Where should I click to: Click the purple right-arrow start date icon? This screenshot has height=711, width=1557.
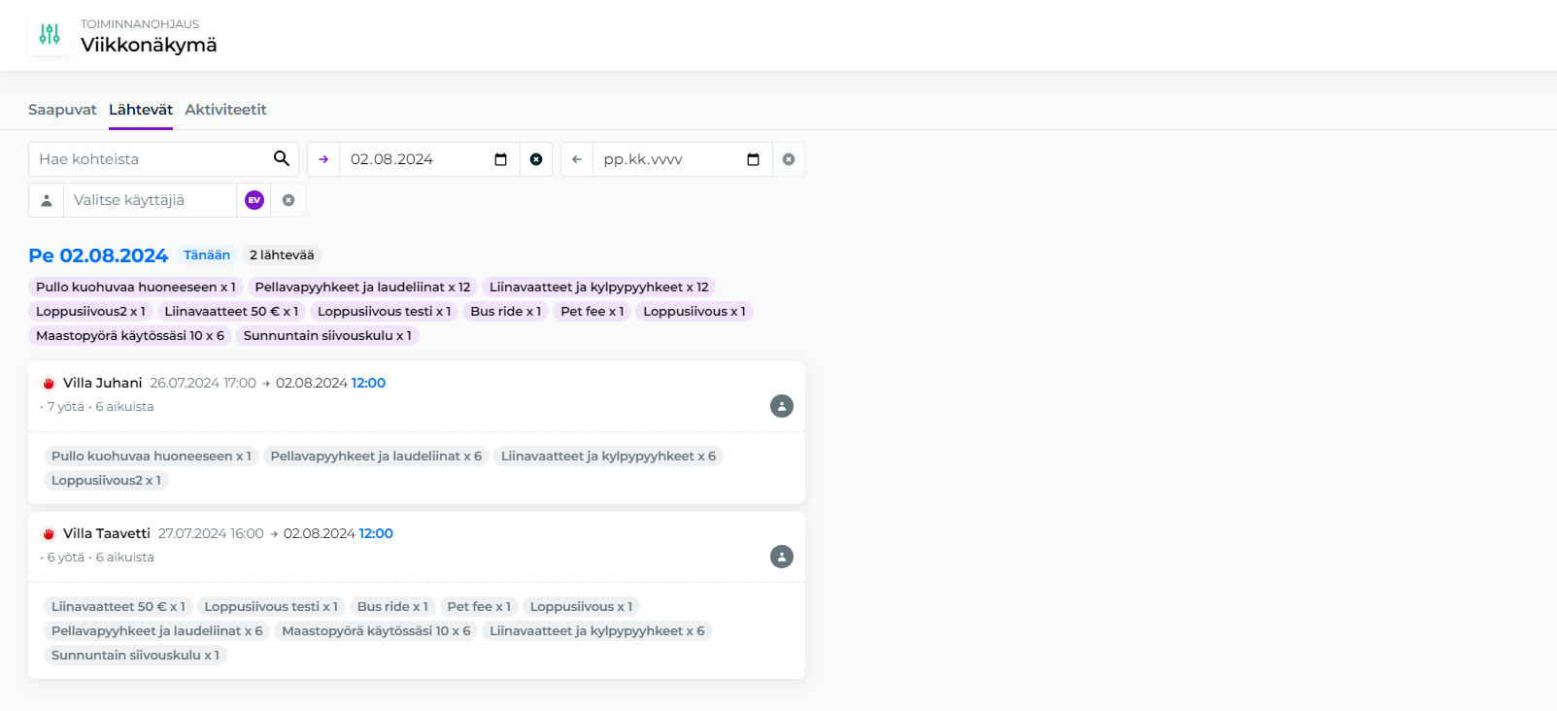pyautogui.click(x=323, y=159)
